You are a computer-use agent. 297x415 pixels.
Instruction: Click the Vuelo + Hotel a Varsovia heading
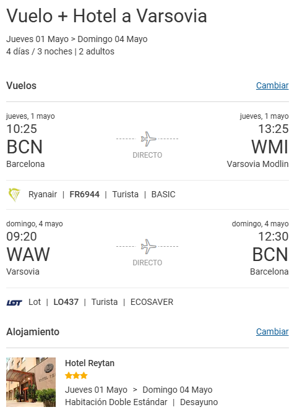click(x=106, y=16)
